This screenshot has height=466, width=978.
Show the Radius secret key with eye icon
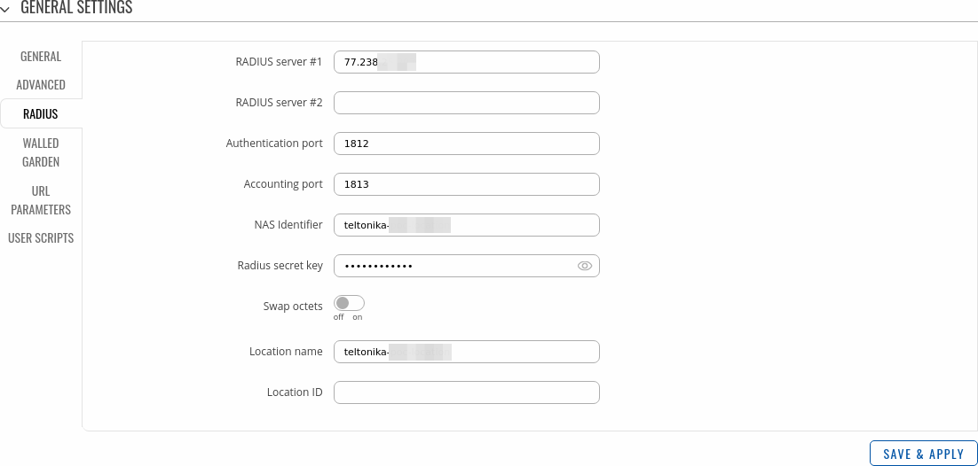tap(584, 266)
